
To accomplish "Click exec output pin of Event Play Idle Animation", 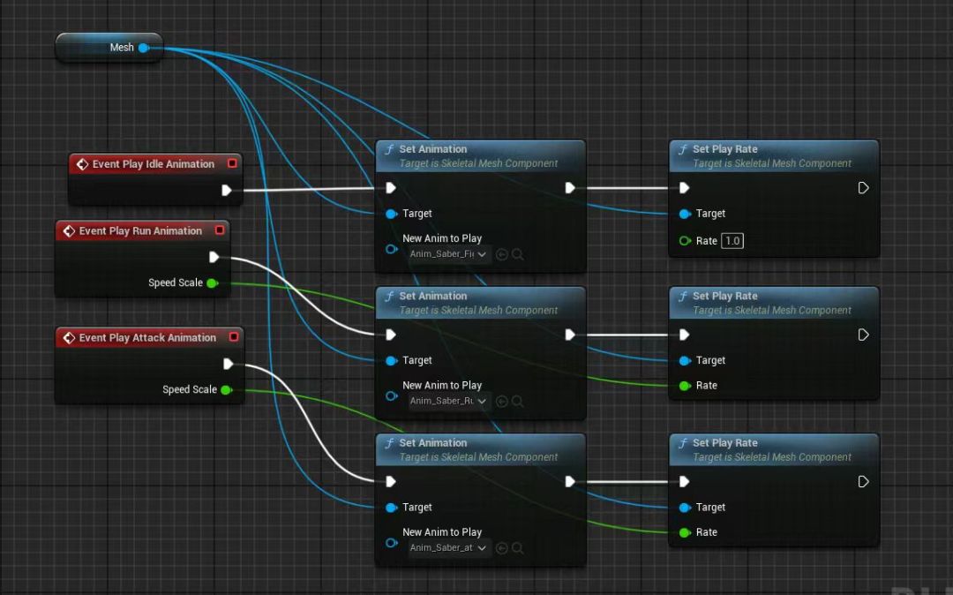I will coord(227,190).
